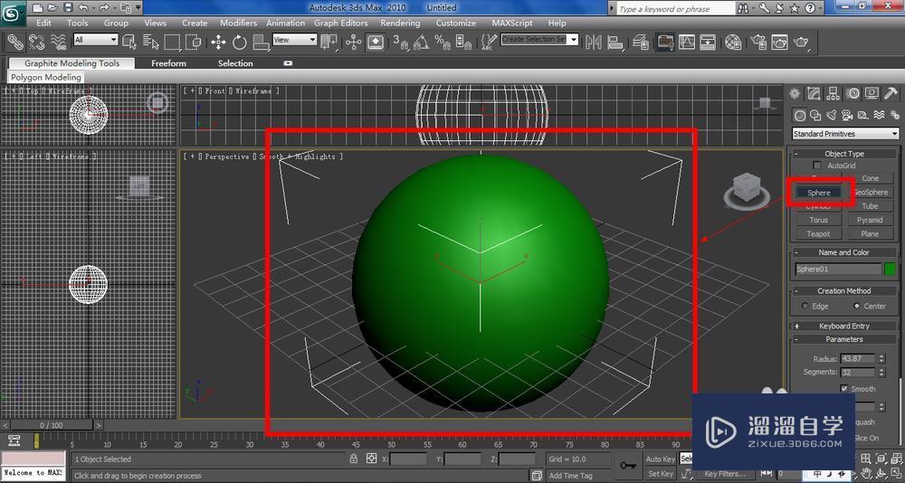Open the Edit menu
905x483 pixels.
click(43, 24)
